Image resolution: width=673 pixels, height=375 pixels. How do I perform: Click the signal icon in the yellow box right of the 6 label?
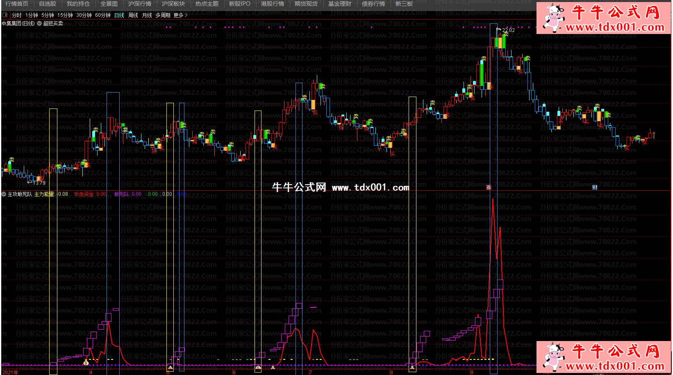pyautogui.click(x=258, y=368)
